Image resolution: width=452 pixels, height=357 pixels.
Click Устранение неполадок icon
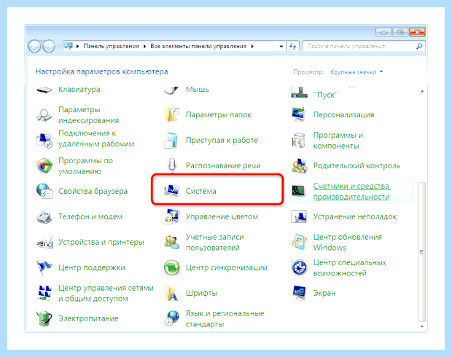tap(299, 216)
